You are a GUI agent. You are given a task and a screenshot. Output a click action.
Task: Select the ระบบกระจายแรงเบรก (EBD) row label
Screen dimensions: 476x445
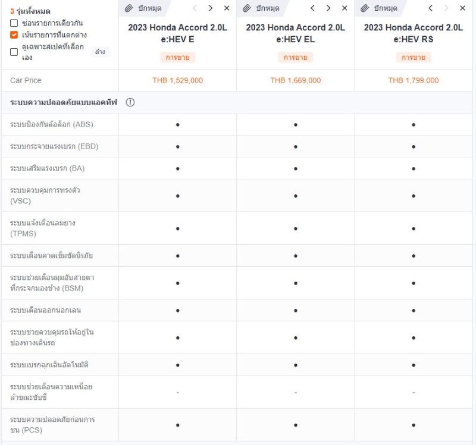[54, 146]
